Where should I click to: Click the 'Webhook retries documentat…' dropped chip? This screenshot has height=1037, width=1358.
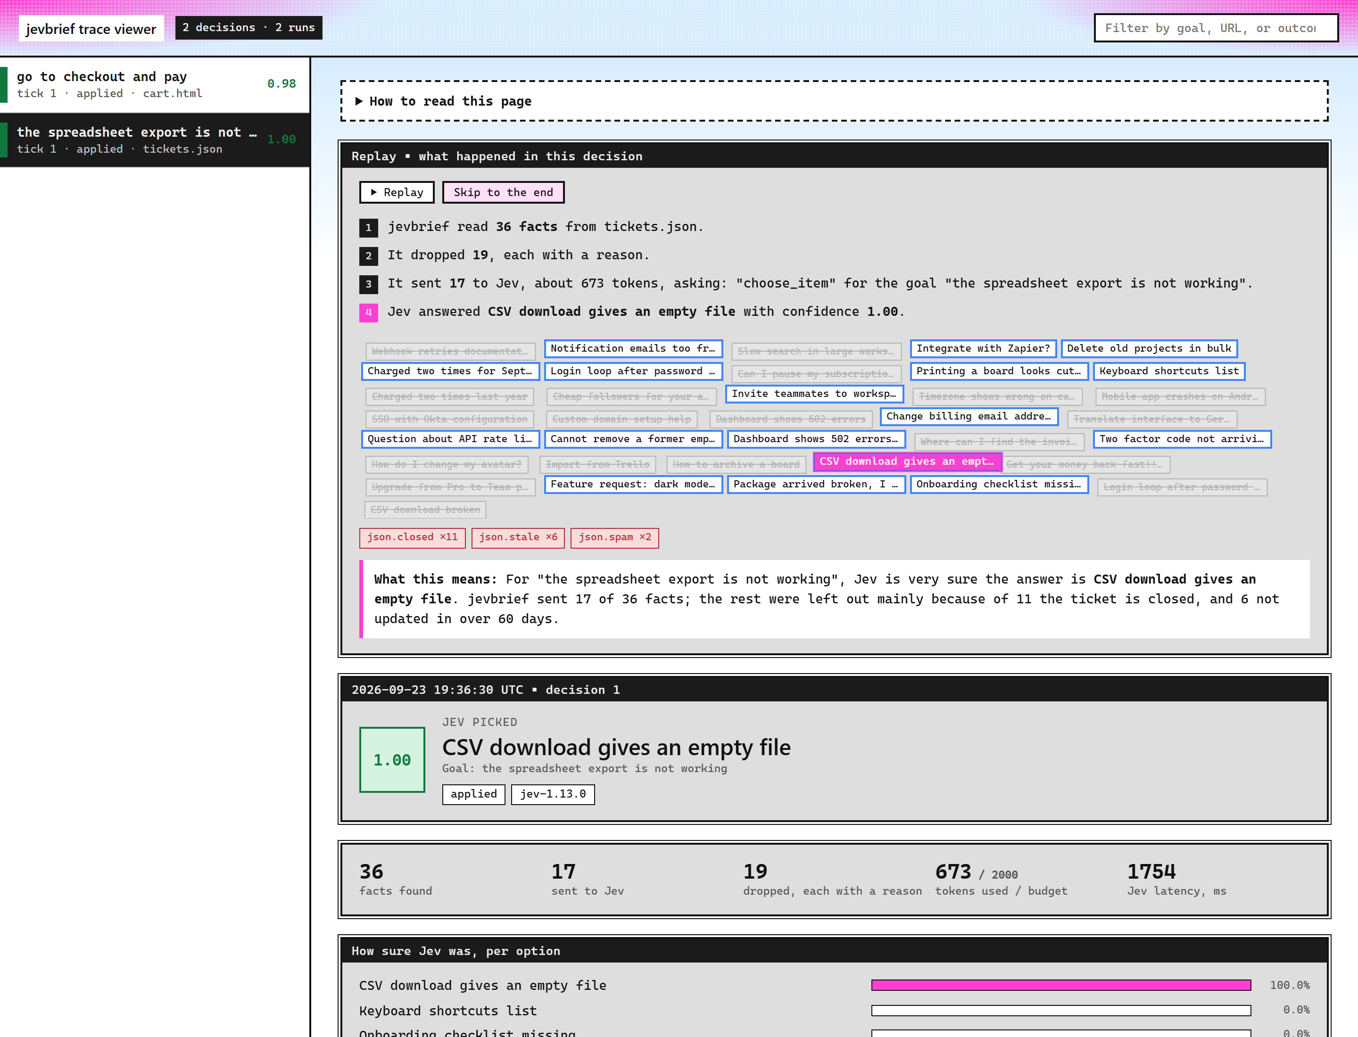click(450, 351)
